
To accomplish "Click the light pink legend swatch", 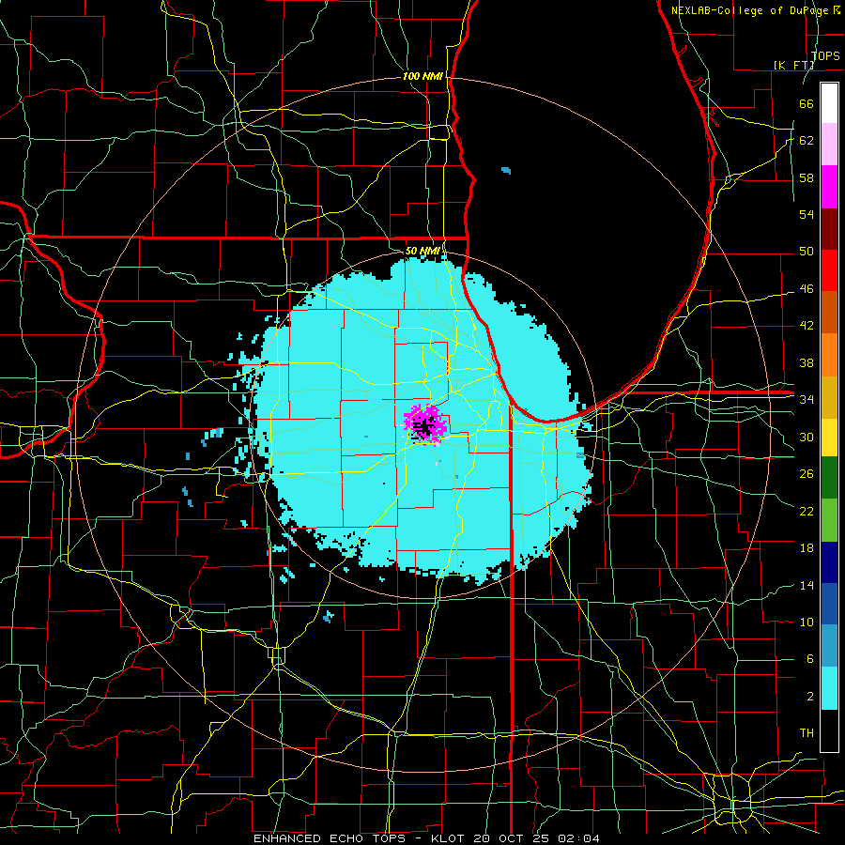I will [x=829, y=145].
